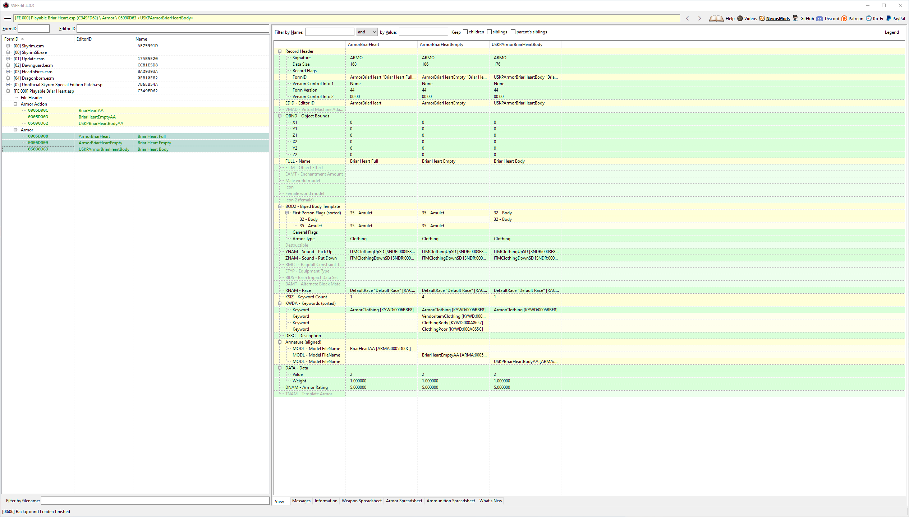The height and width of the screenshot is (517, 909).
Task: Open the Ko-Fi icon link
Action: (x=869, y=18)
